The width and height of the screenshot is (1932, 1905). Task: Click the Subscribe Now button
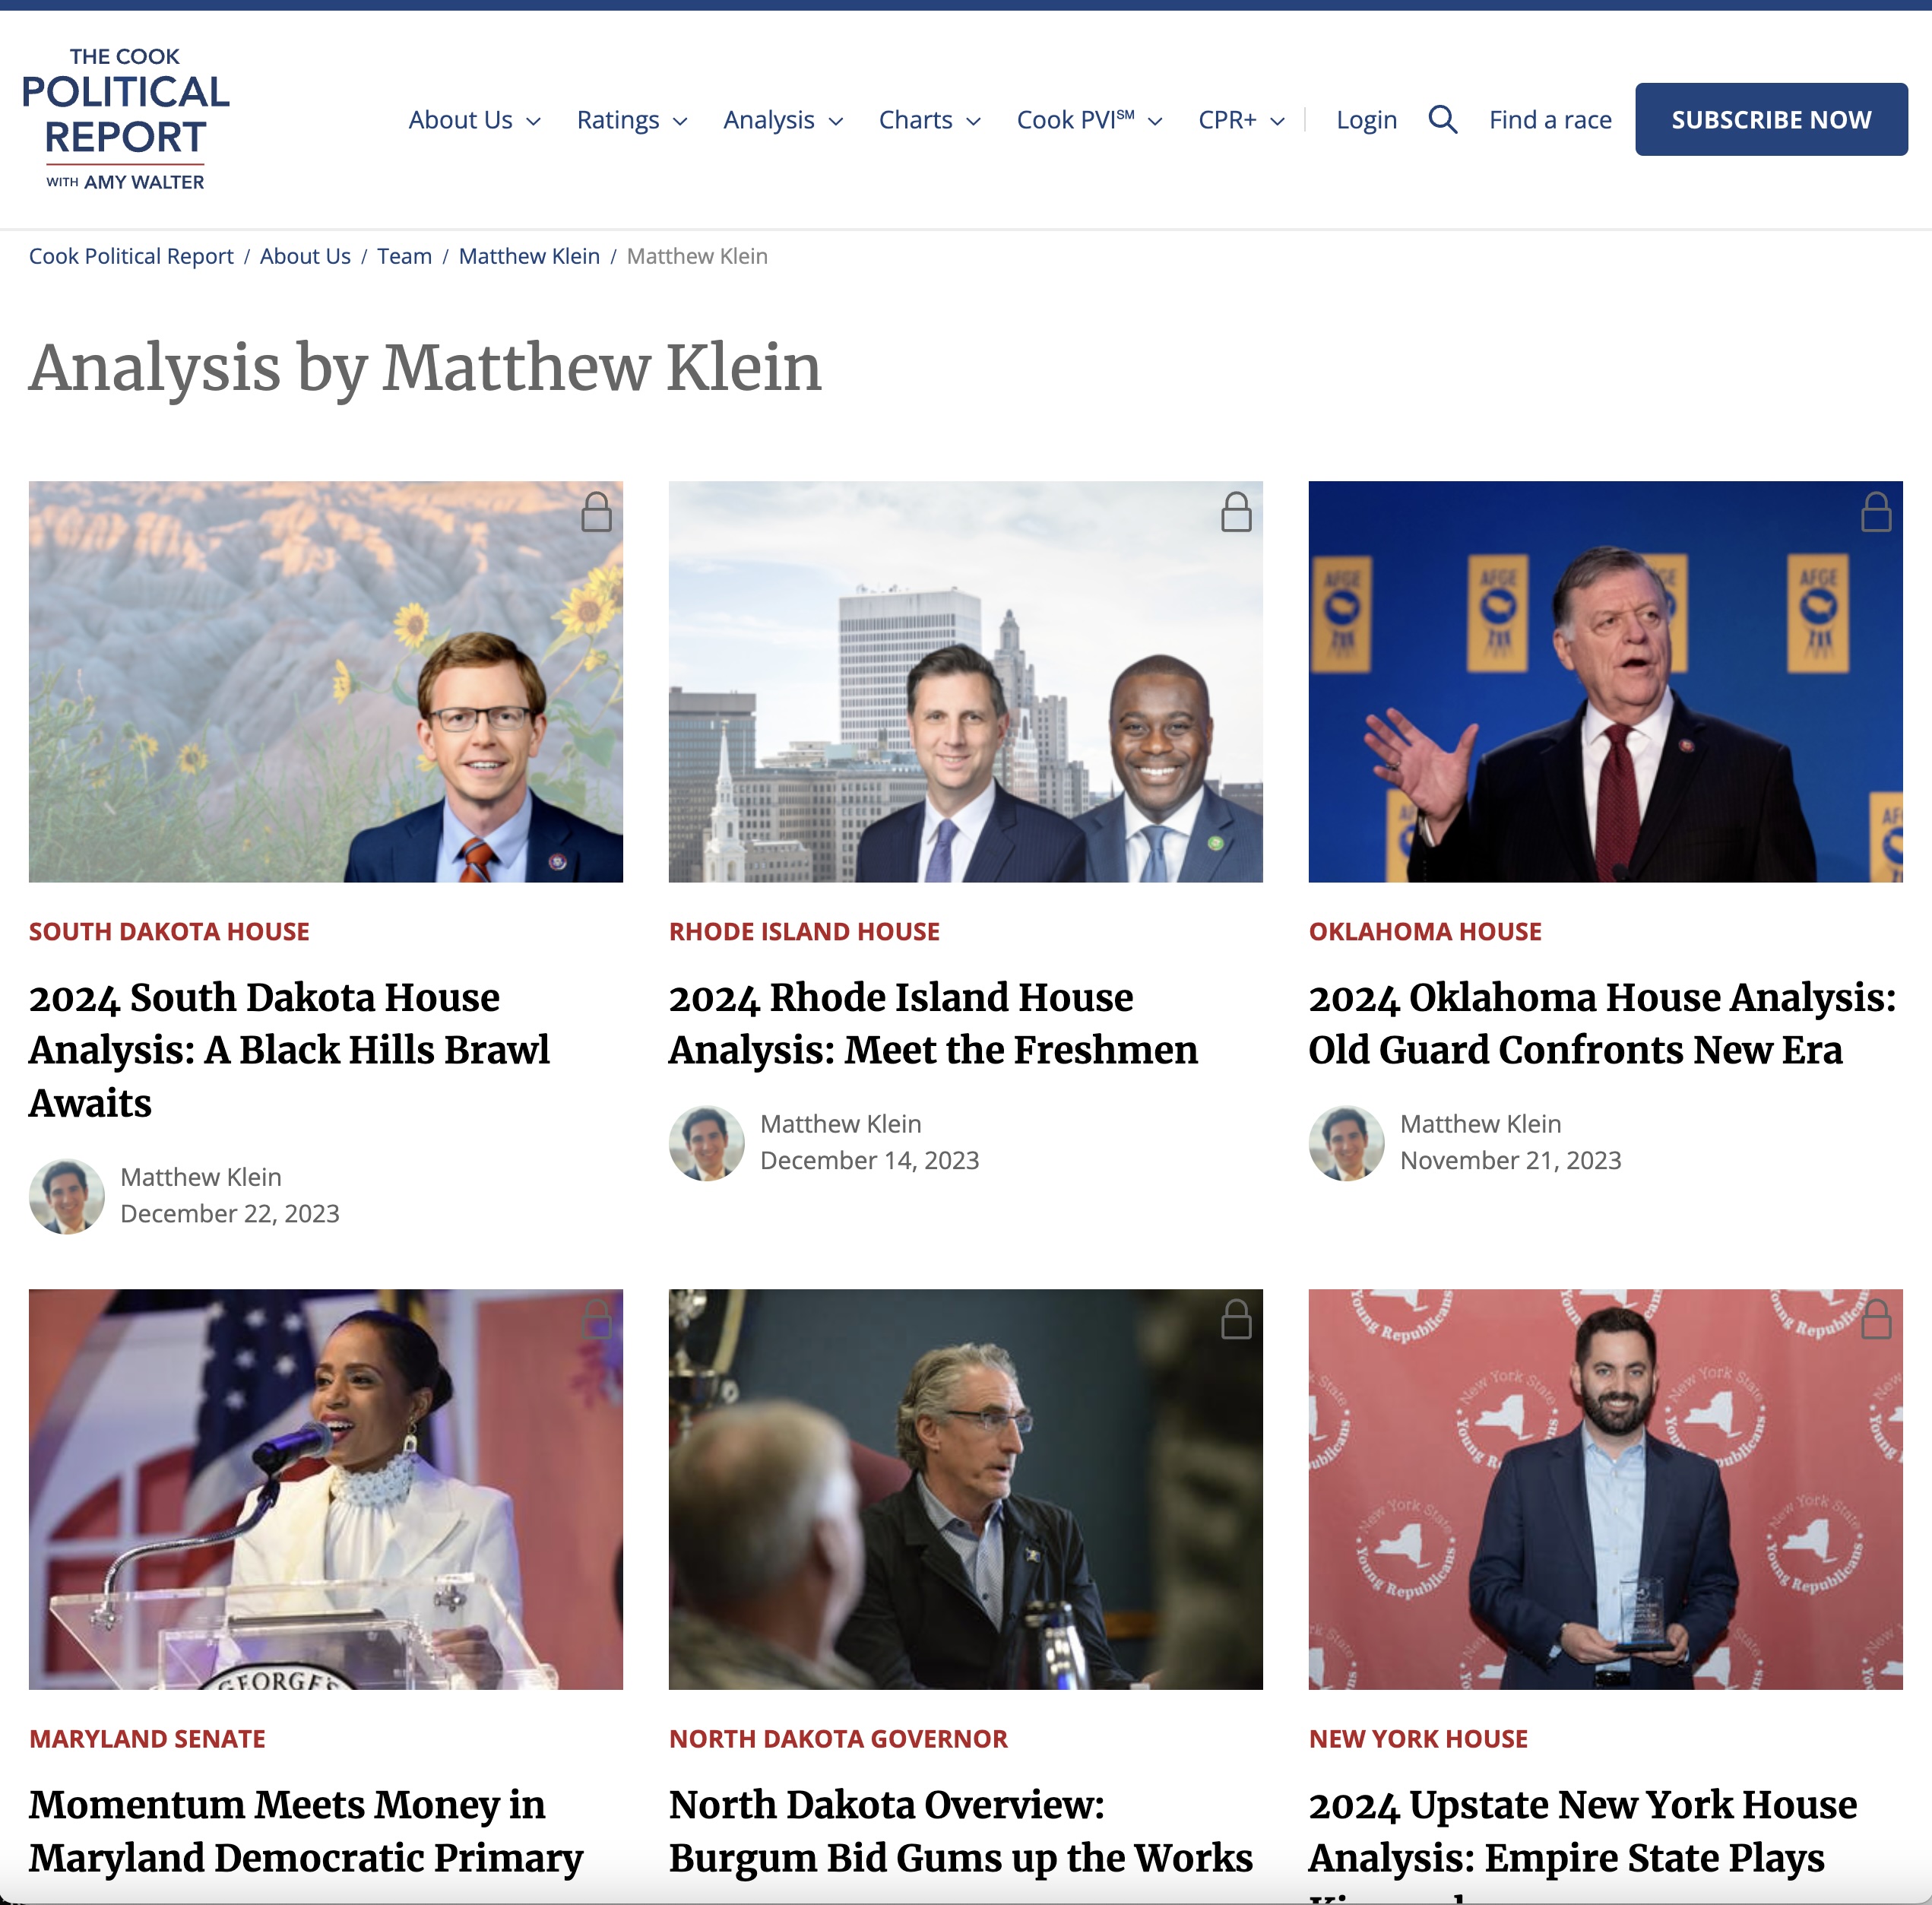(1771, 119)
